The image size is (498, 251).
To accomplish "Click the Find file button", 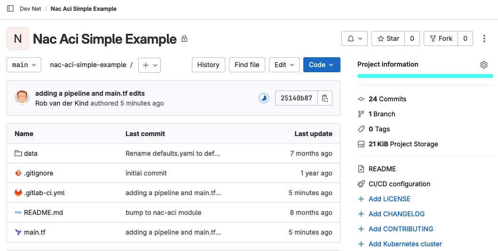I will 247,65.
